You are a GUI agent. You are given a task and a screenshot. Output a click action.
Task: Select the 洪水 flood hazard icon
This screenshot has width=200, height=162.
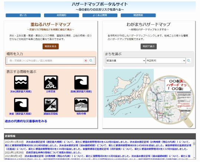[x=21, y=82]
